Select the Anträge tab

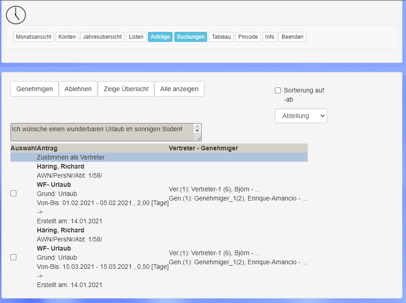160,37
